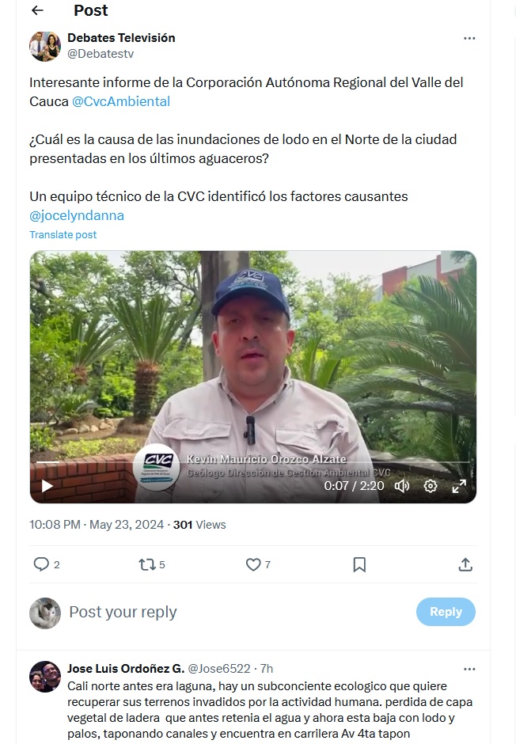Share the post via upload icon
The width and height of the screenshot is (516, 744).
465,564
